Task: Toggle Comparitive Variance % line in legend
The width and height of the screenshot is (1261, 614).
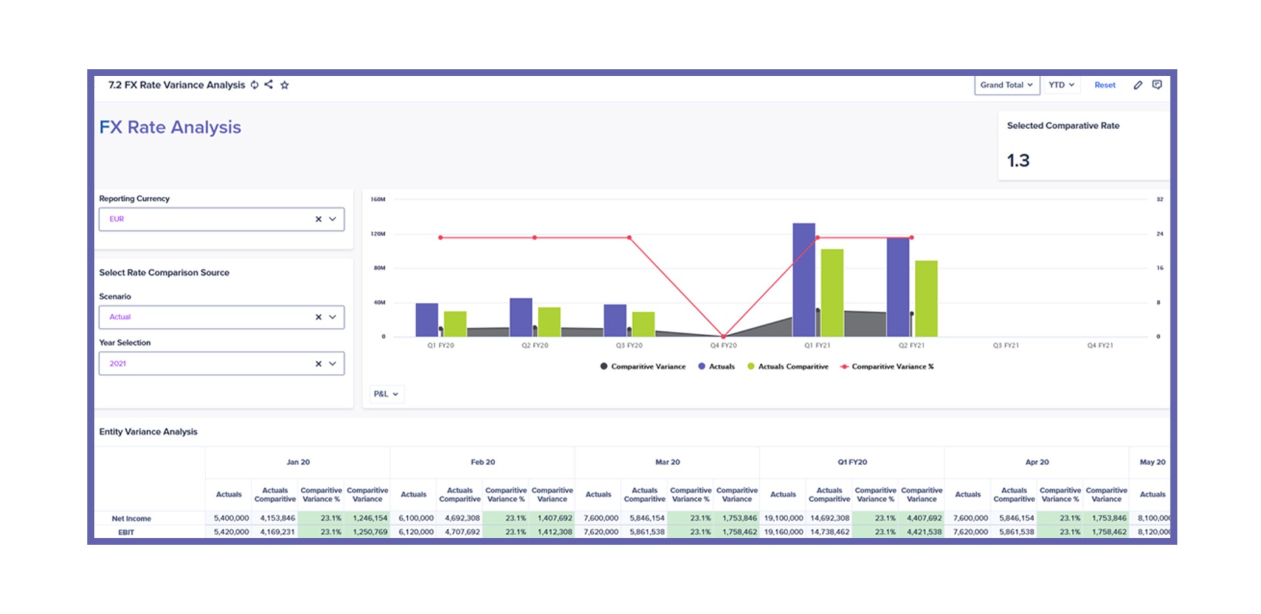Action: click(x=887, y=367)
